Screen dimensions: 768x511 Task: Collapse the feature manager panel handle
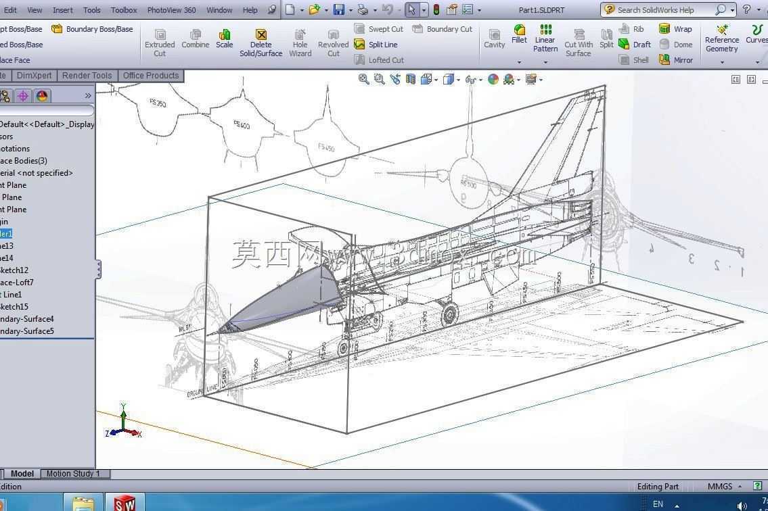[x=98, y=269]
